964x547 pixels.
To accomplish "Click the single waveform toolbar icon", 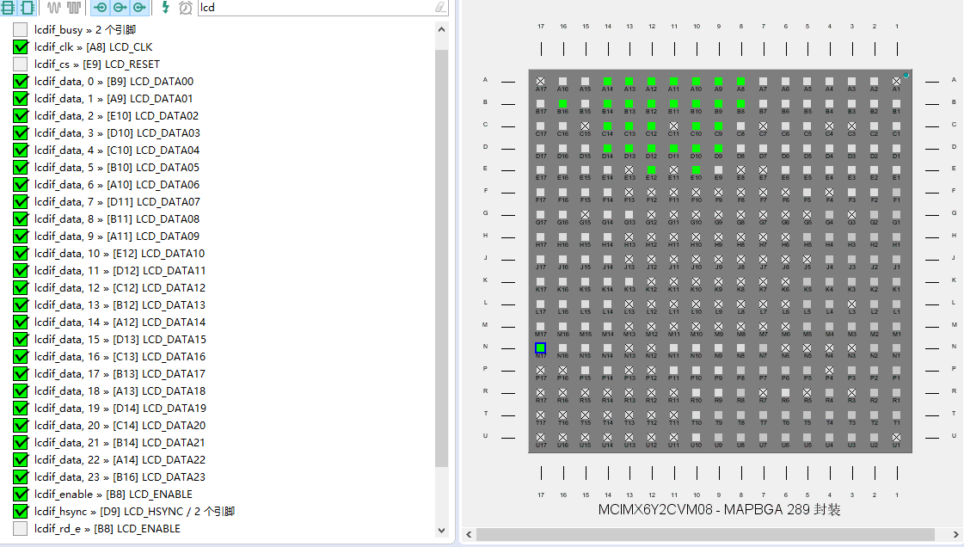I will pos(53,8).
